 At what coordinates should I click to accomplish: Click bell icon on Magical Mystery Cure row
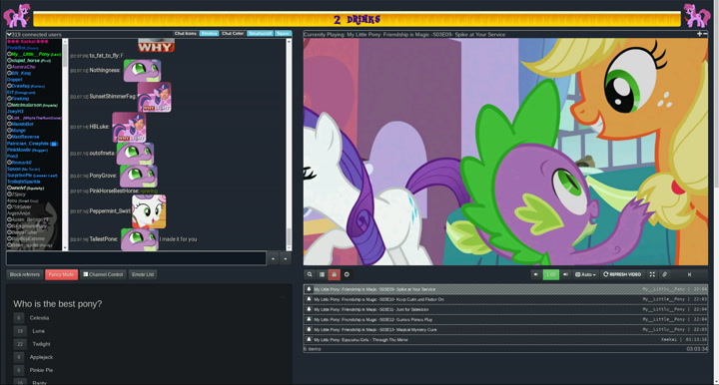pyautogui.click(x=309, y=329)
